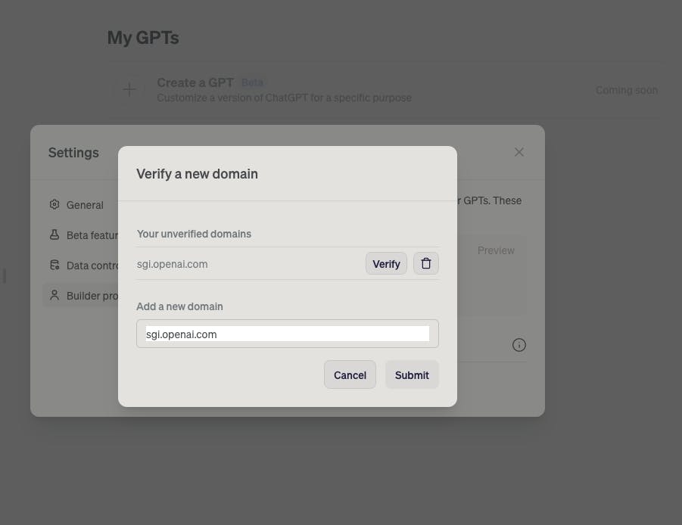Click the Data controls database icon

pyautogui.click(x=54, y=265)
